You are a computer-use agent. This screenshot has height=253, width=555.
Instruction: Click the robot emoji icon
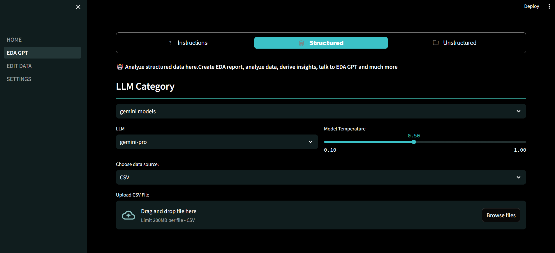coord(120,67)
